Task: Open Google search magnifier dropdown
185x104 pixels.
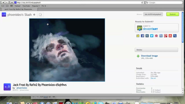Action: pos(147,3)
